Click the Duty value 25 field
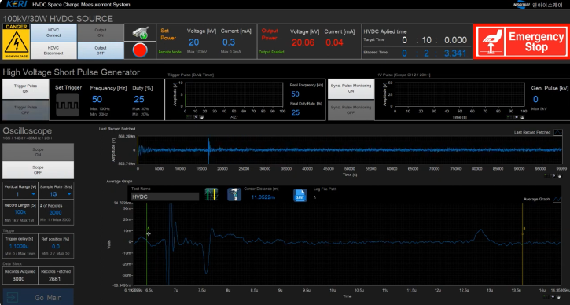 tap(139, 99)
